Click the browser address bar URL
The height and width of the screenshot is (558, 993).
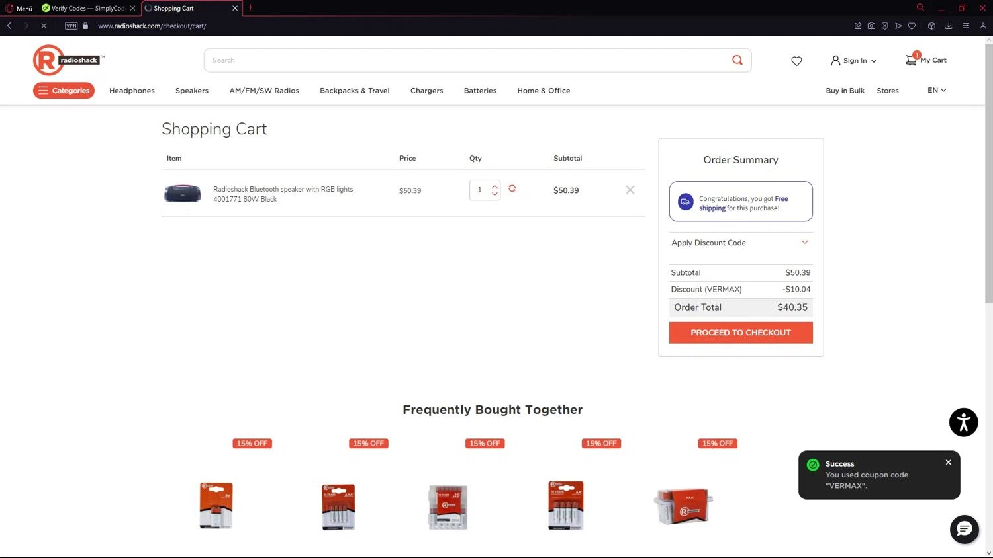click(x=152, y=26)
